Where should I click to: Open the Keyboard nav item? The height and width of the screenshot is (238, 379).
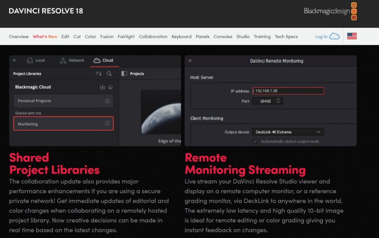181,37
